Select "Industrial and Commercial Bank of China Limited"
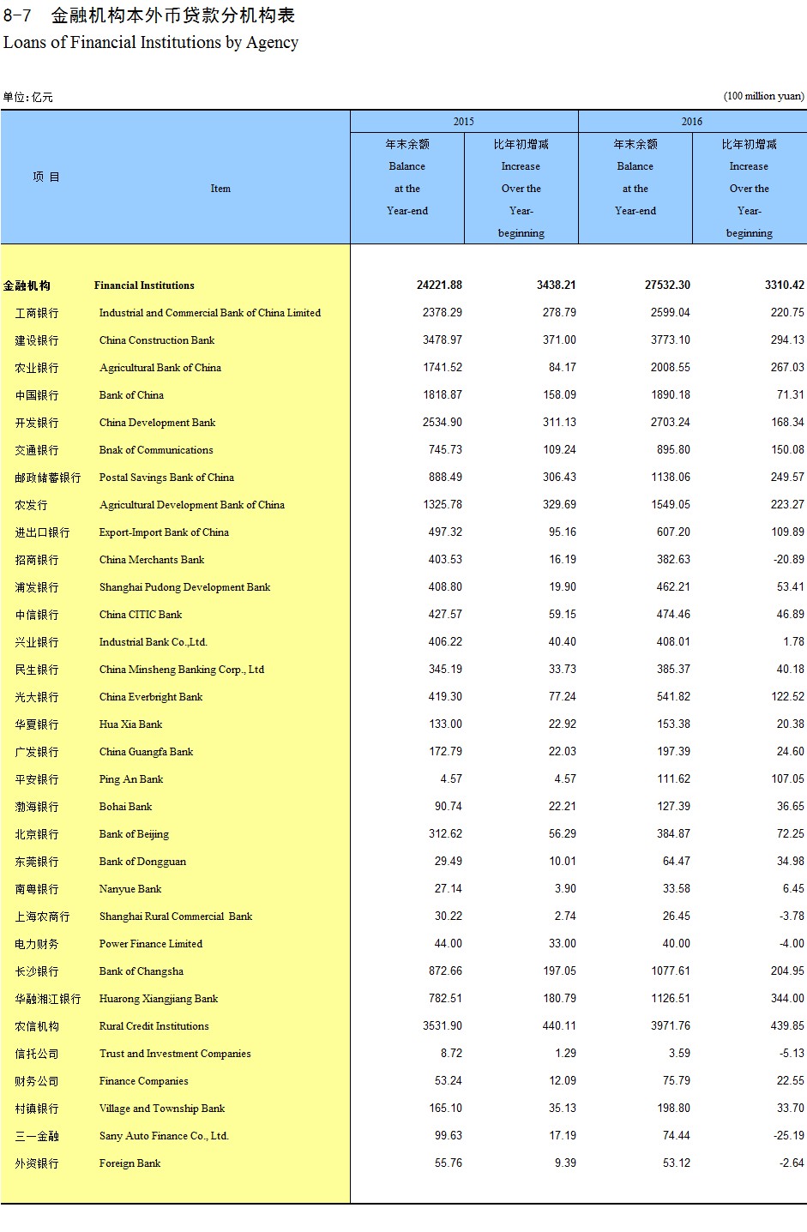This screenshot has height=1232, width=807. [210, 313]
